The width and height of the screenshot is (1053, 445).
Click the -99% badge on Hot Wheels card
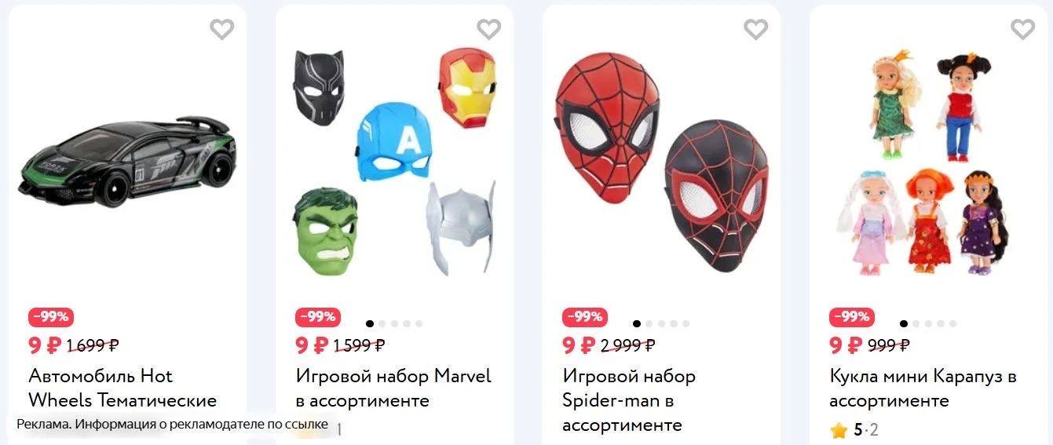(x=51, y=317)
